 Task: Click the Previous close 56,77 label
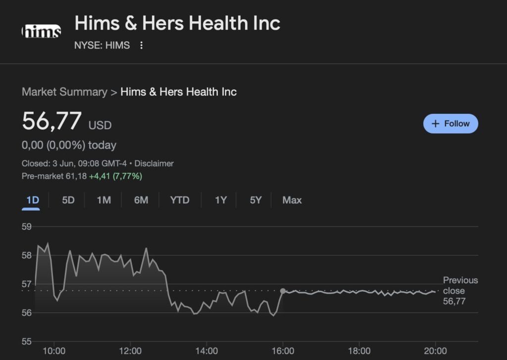tap(460, 291)
